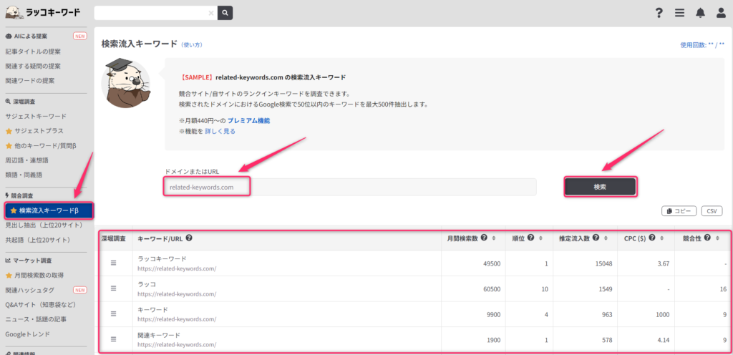This screenshot has height=355, width=733.
Task: Sort by 月間検索数 using its sort arrows
Action: point(494,238)
